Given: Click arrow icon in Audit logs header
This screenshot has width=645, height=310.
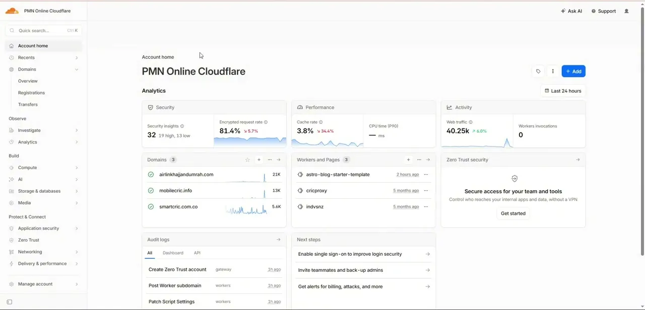Looking at the screenshot, I should [279, 240].
